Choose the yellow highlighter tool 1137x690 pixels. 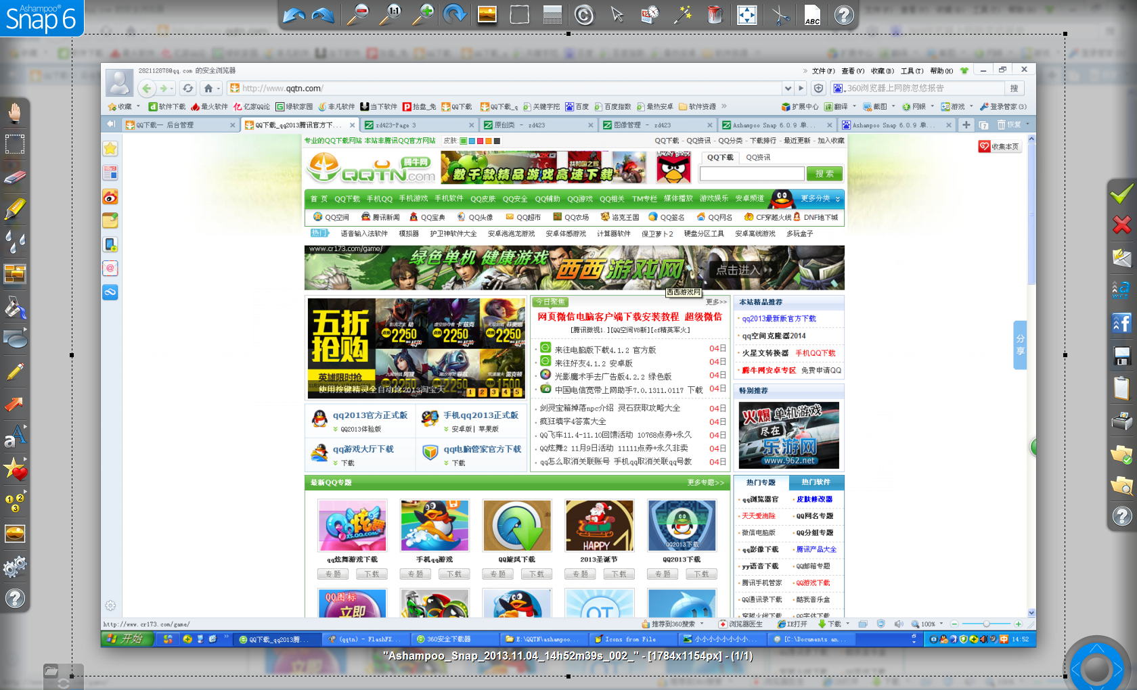click(x=15, y=209)
